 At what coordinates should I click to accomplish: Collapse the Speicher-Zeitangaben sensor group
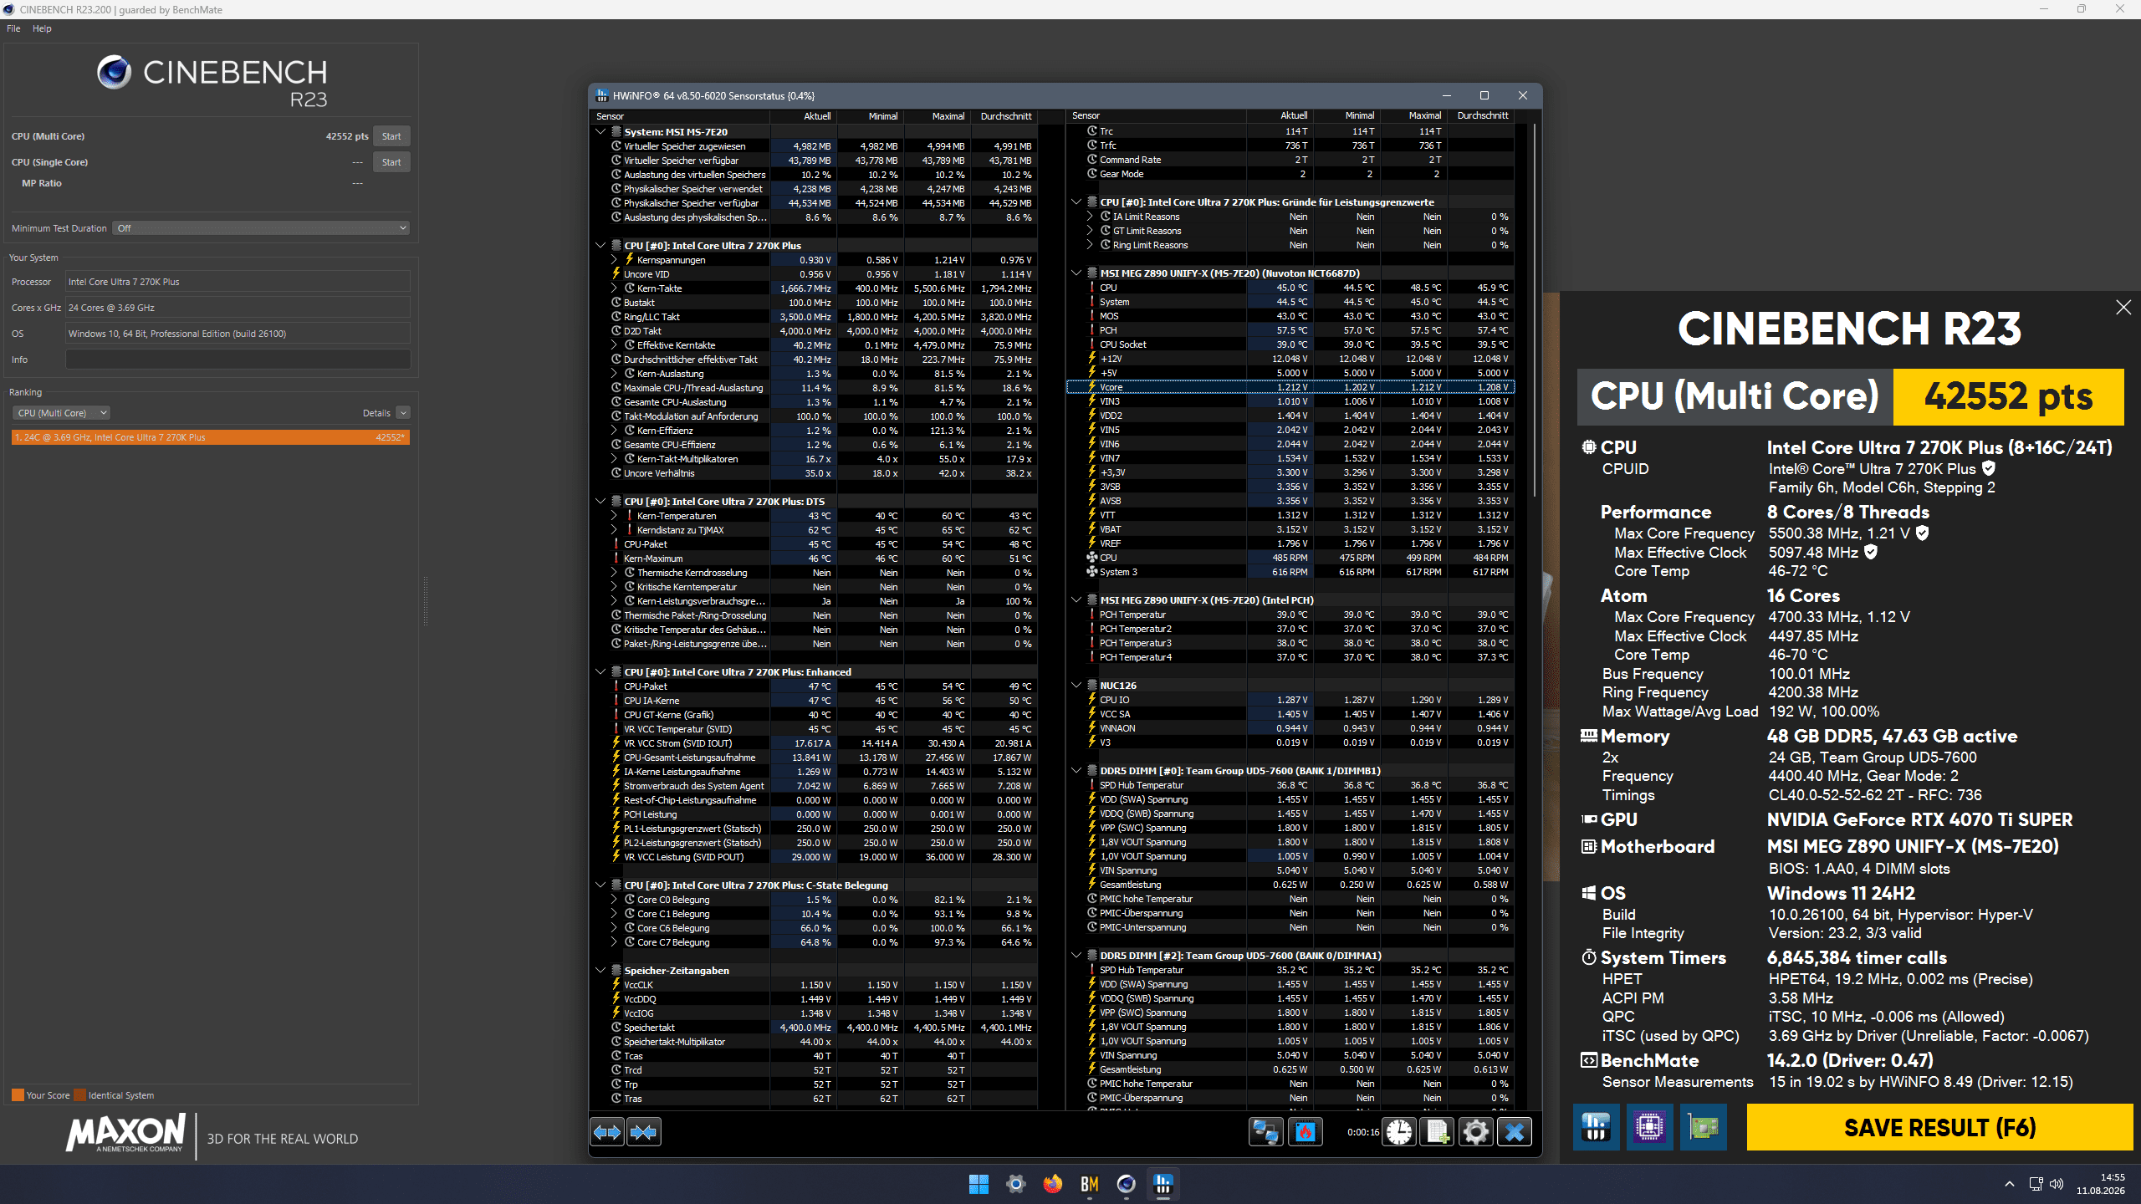tap(600, 971)
